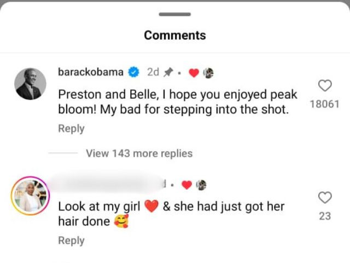The width and height of the screenshot is (350, 263).
Task: Click the red heart in the second comment's header
Action: click(186, 185)
